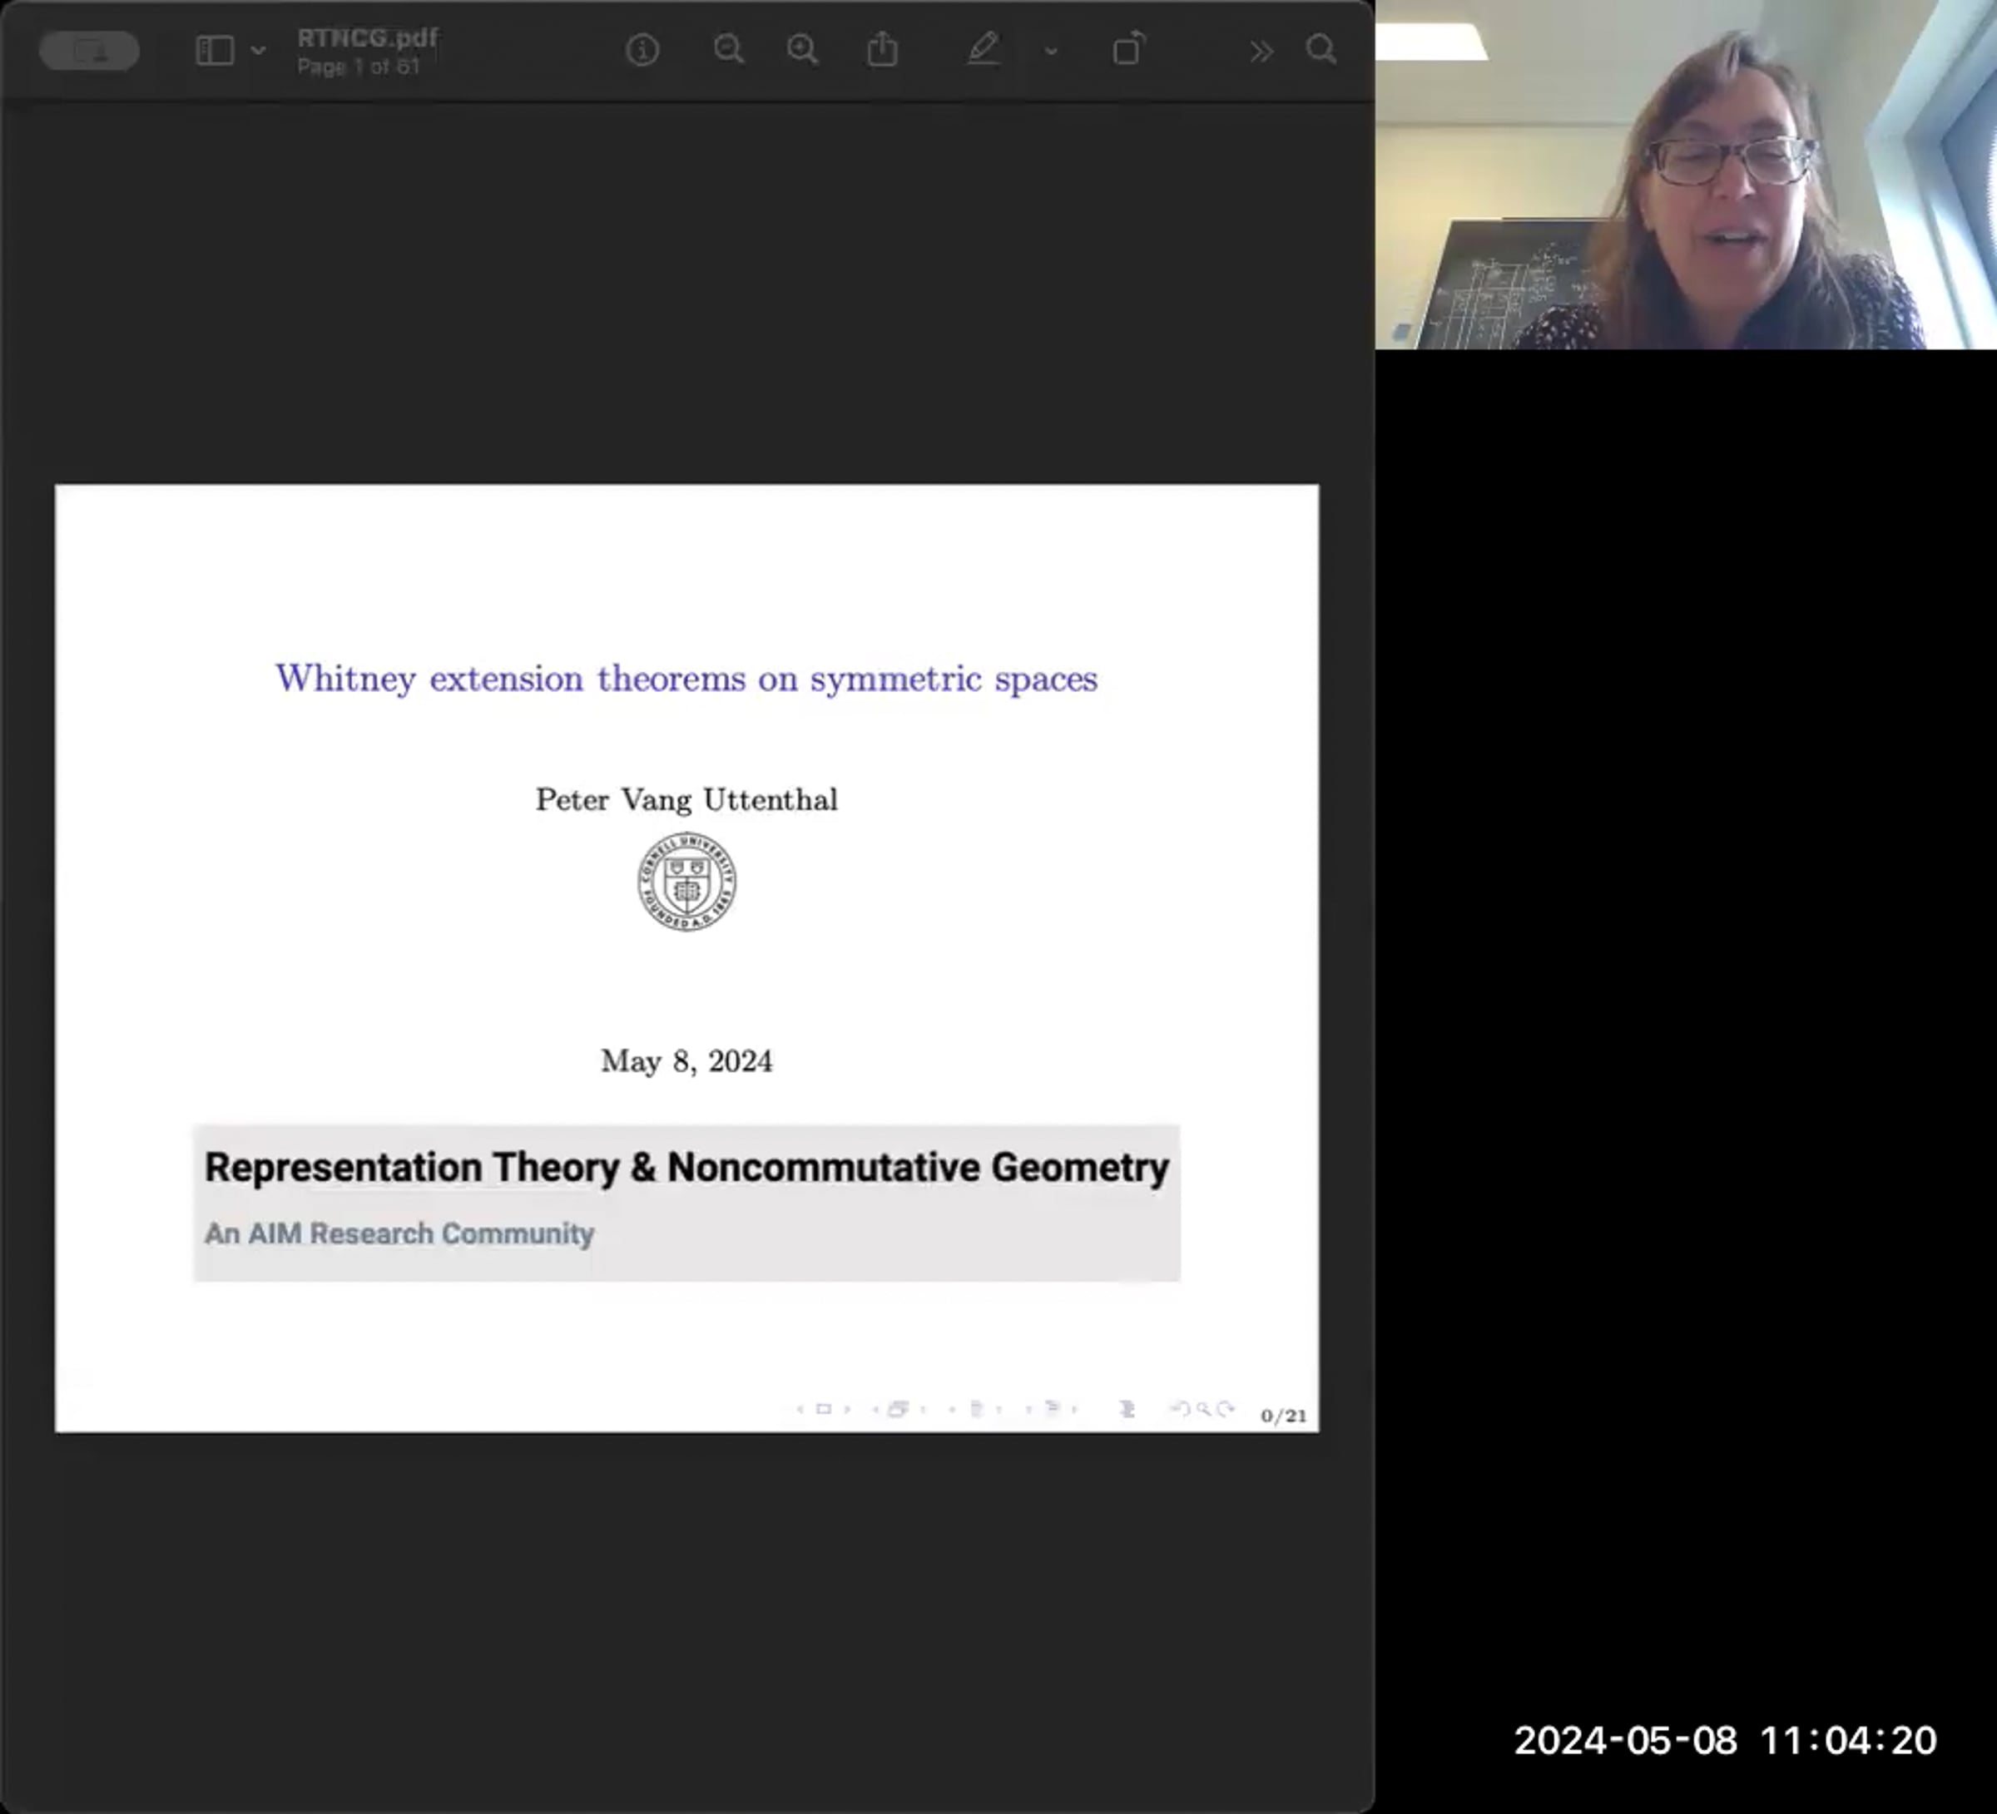Viewport: 1997px width, 1814px height.
Task: Click the Cornell University seal logo
Action: coord(686,882)
